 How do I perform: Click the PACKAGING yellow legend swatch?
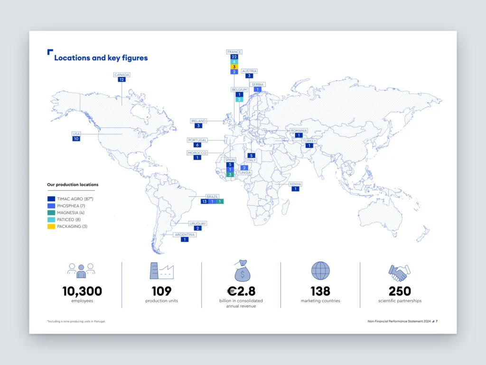point(51,226)
